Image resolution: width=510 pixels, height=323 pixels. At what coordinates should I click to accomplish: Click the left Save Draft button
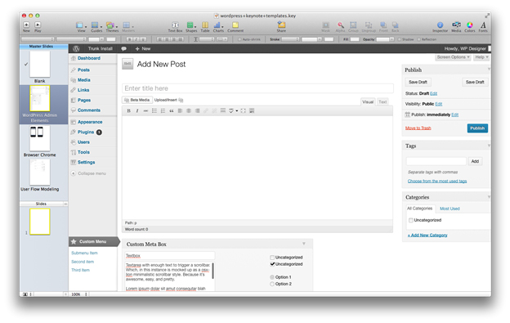click(418, 82)
